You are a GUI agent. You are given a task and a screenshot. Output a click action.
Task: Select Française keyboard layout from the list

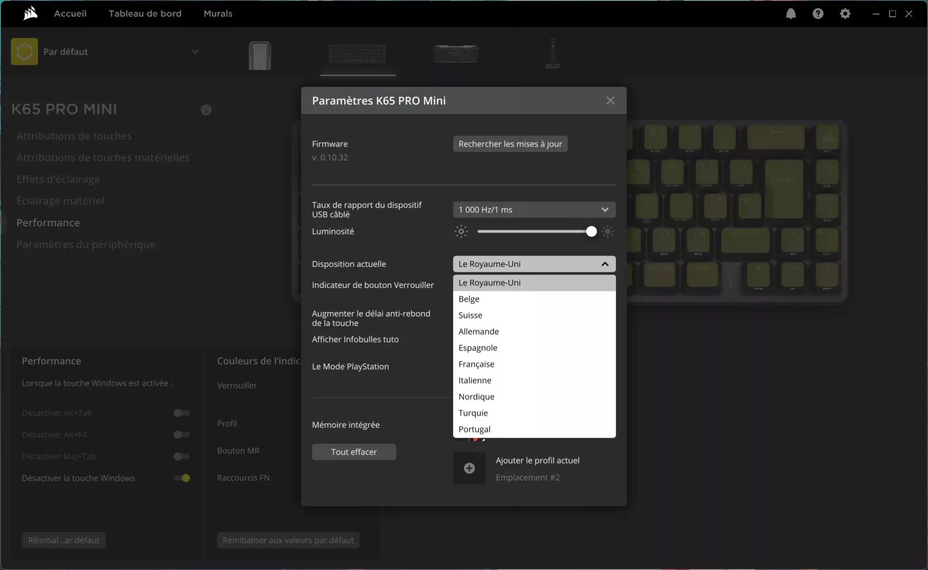point(476,364)
